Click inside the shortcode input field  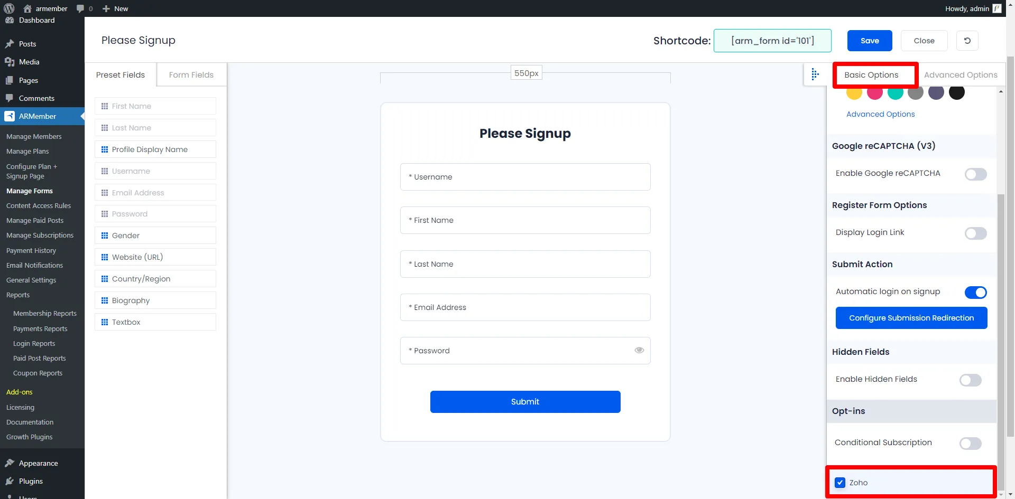coord(772,41)
